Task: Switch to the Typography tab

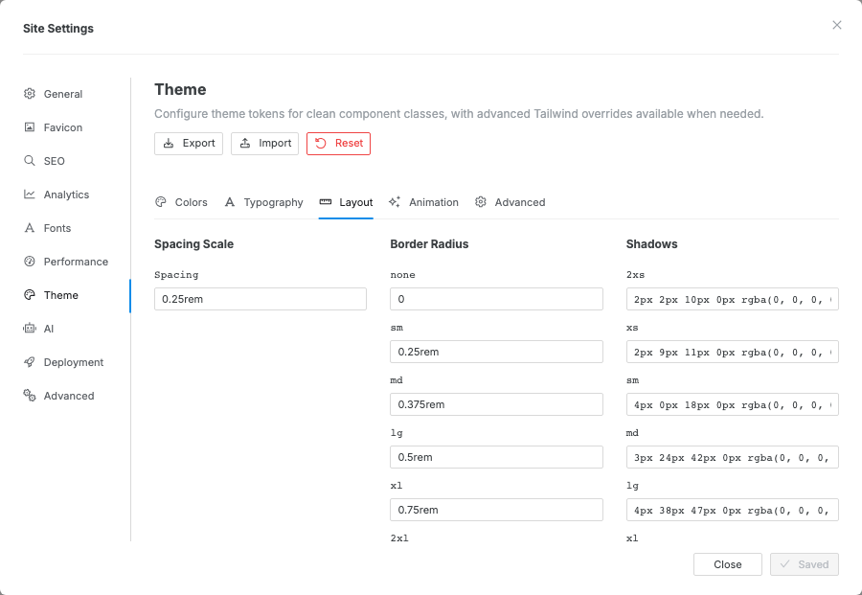Action: 263,202
